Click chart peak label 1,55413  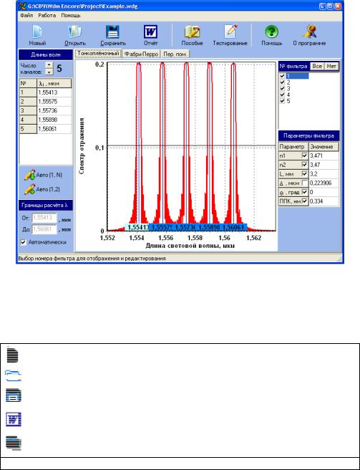tap(137, 228)
